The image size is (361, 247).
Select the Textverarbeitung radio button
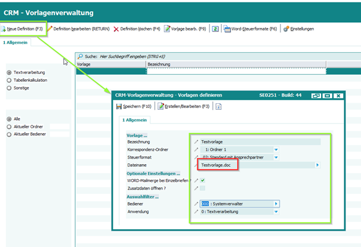(x=9, y=73)
